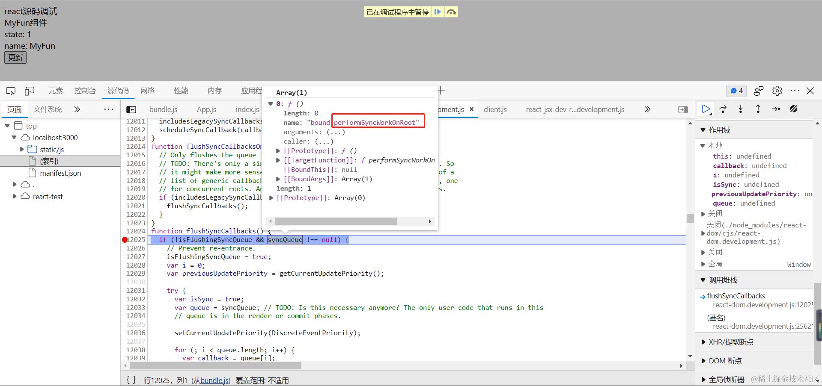Click the popup's horizontal scrollbar thumb

[336, 221]
